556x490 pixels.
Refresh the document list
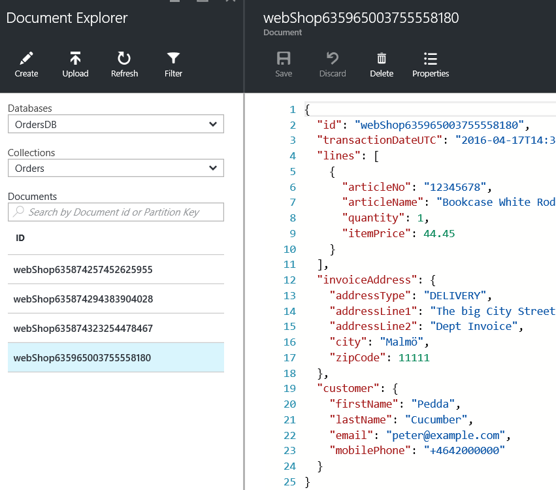pos(124,59)
